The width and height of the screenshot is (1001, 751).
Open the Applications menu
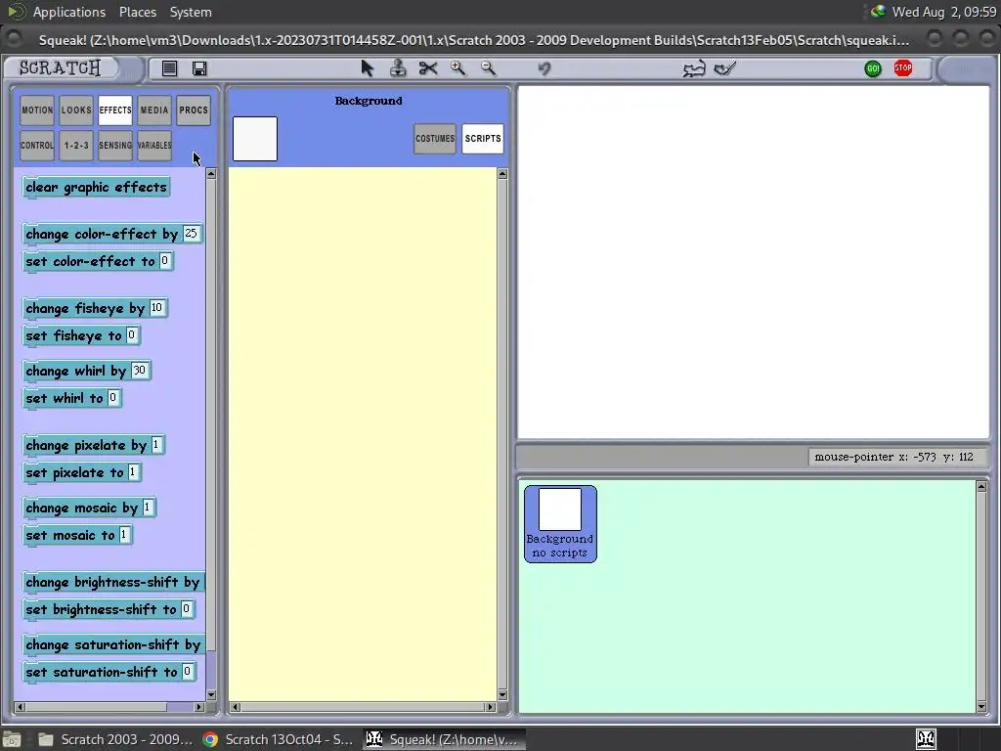(69, 12)
